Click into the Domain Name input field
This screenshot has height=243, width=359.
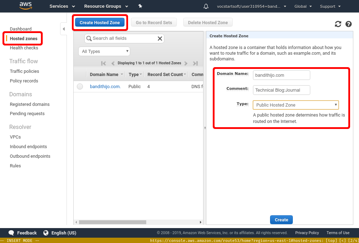pos(281,75)
